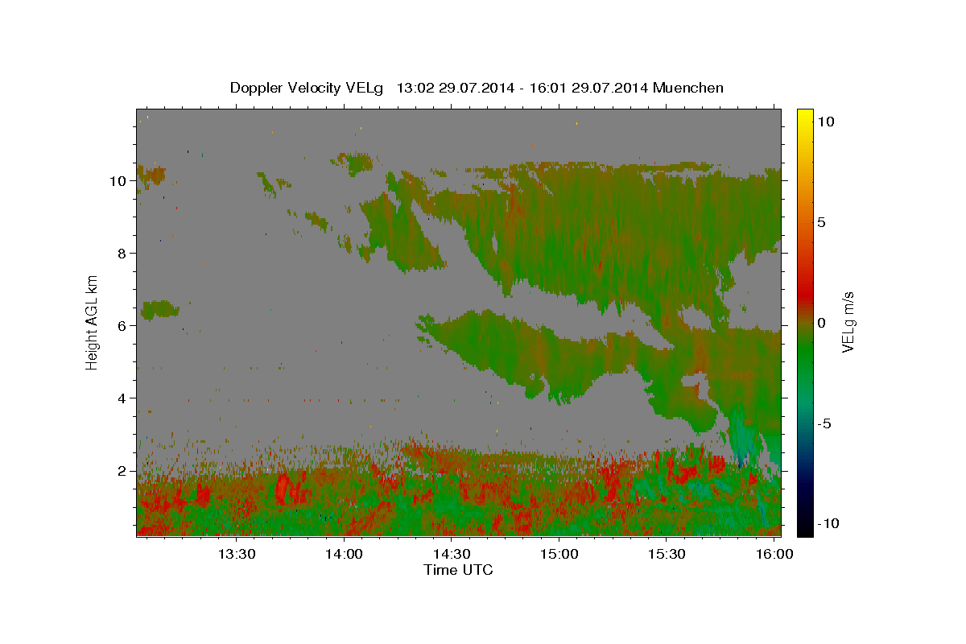966x644 pixels.
Task: Click the 'VELg m/s' colorbar label
Action: [848, 322]
